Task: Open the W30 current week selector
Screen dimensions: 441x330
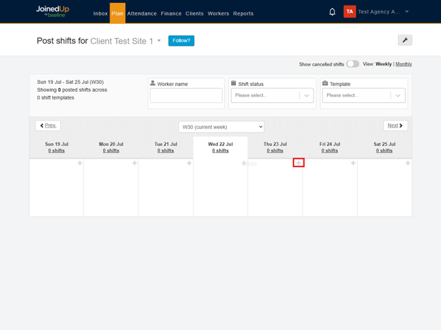Action: coord(221,127)
